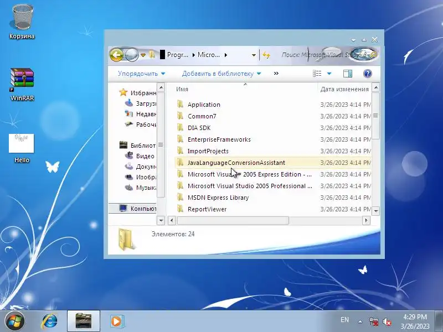This screenshot has height=332, width=443.
Task: Open the Музыка library
Action: [141, 188]
